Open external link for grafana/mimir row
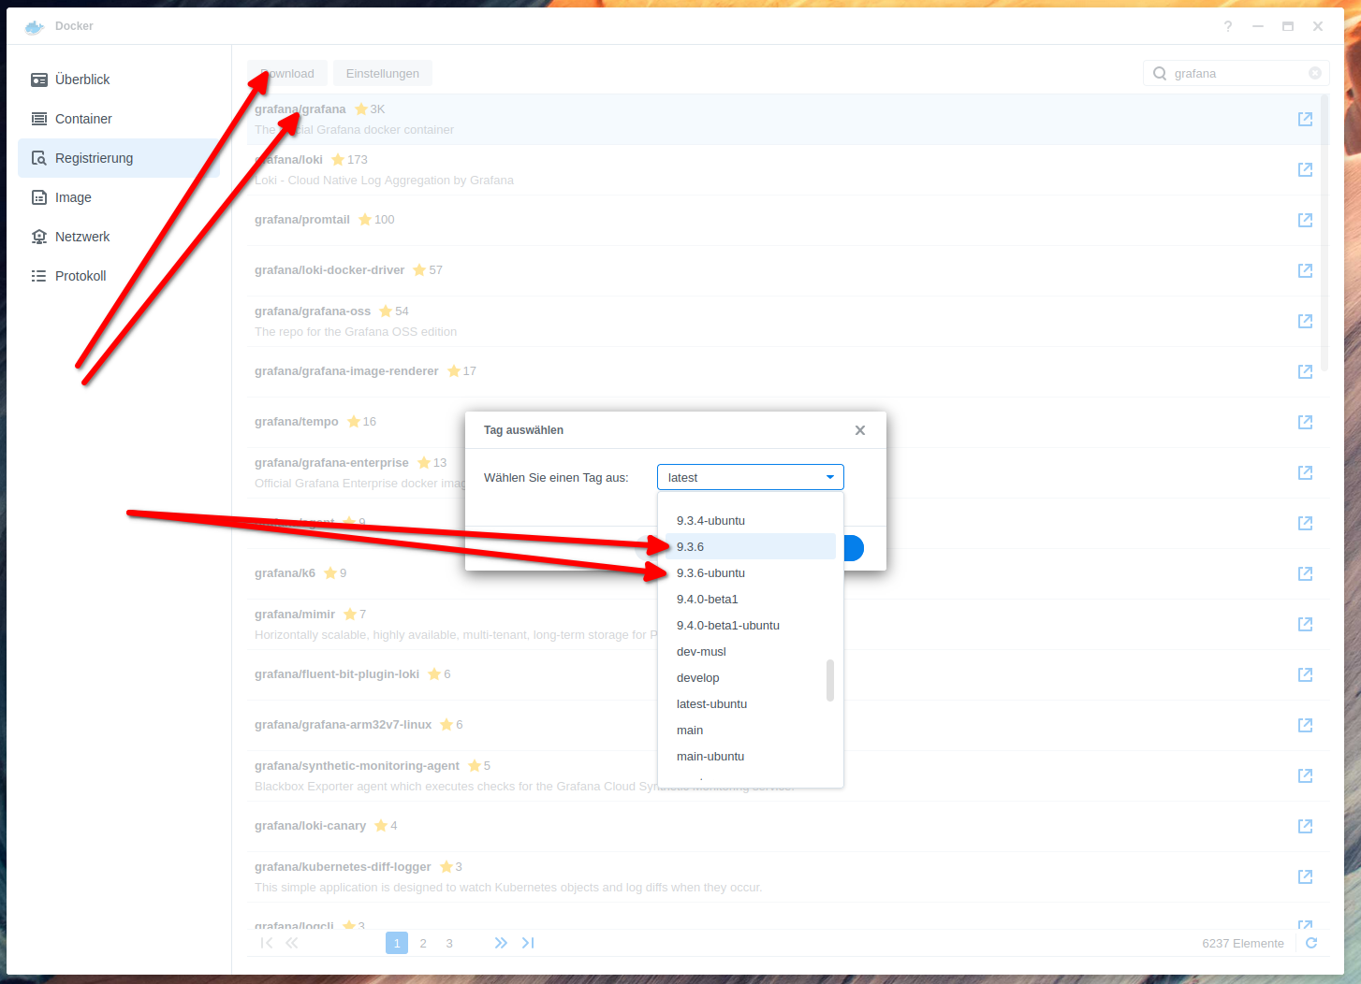This screenshot has width=1361, height=984. (1305, 624)
